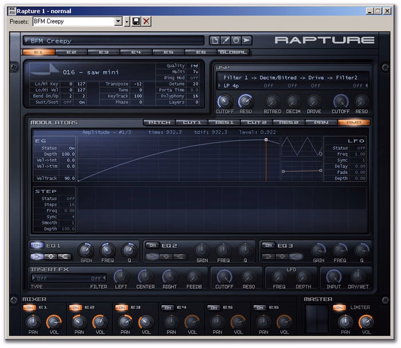Enable mixer E5 ON button

(214, 307)
